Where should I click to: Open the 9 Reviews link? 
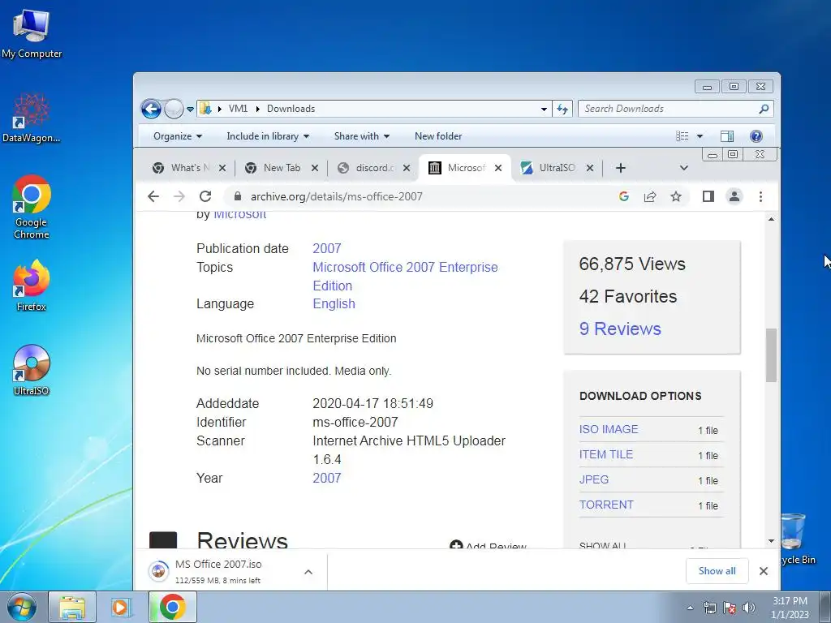[x=620, y=329]
